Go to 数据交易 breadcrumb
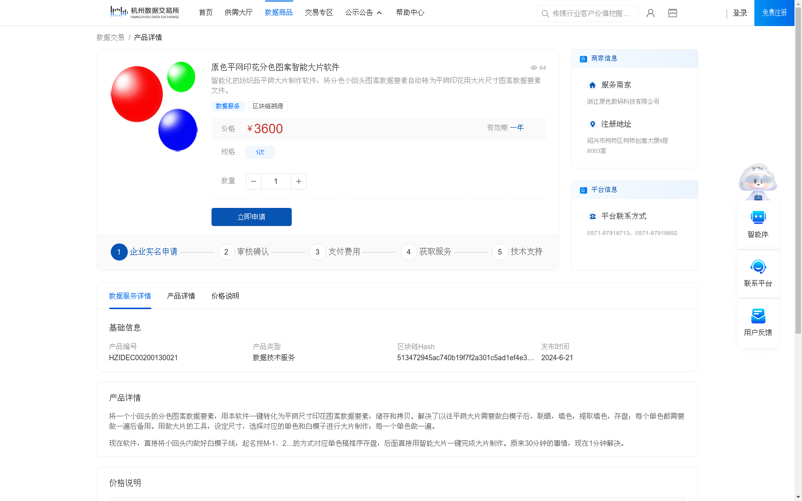The width and height of the screenshot is (802, 501). pos(110,38)
